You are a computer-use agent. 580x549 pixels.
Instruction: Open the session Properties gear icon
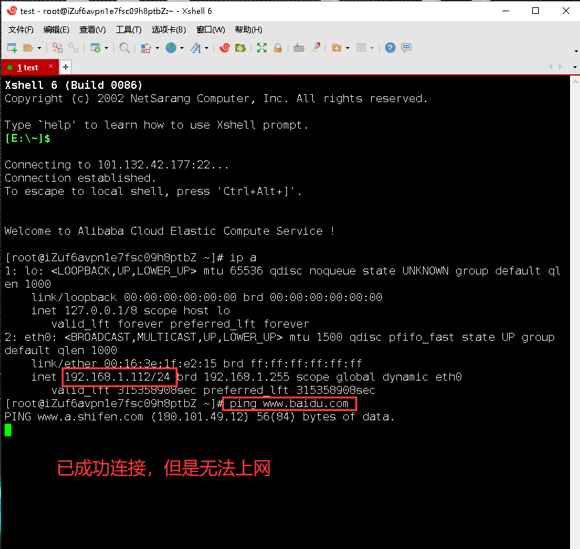pos(95,48)
